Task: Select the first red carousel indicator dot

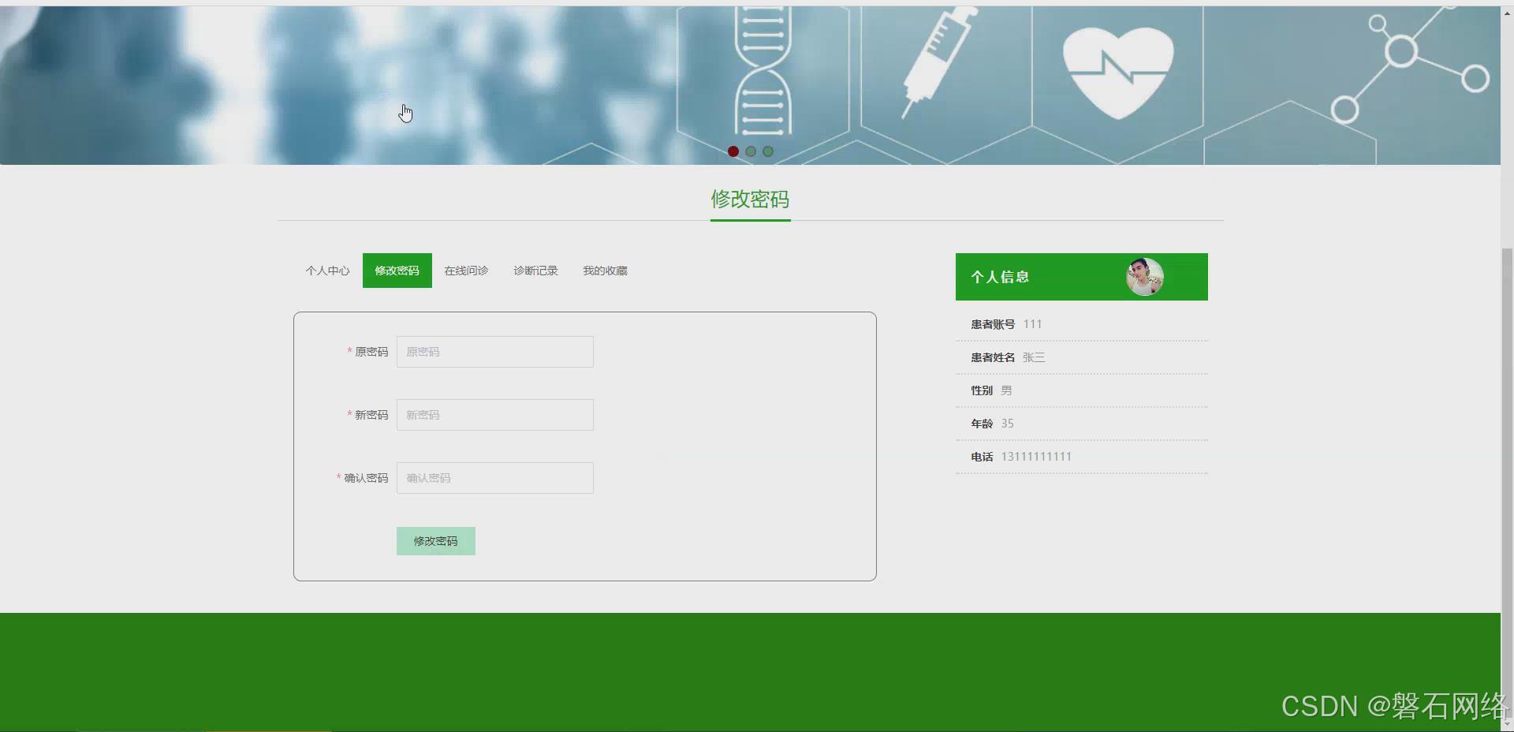Action: 733,151
